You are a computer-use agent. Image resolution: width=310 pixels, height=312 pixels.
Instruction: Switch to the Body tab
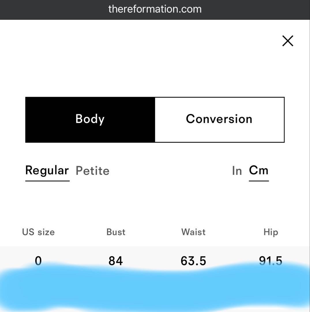coord(90,119)
